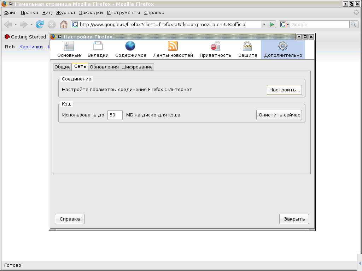This screenshot has width=362, height=271.
Task: Click the green Go arrow button
Action: pyautogui.click(x=272, y=24)
